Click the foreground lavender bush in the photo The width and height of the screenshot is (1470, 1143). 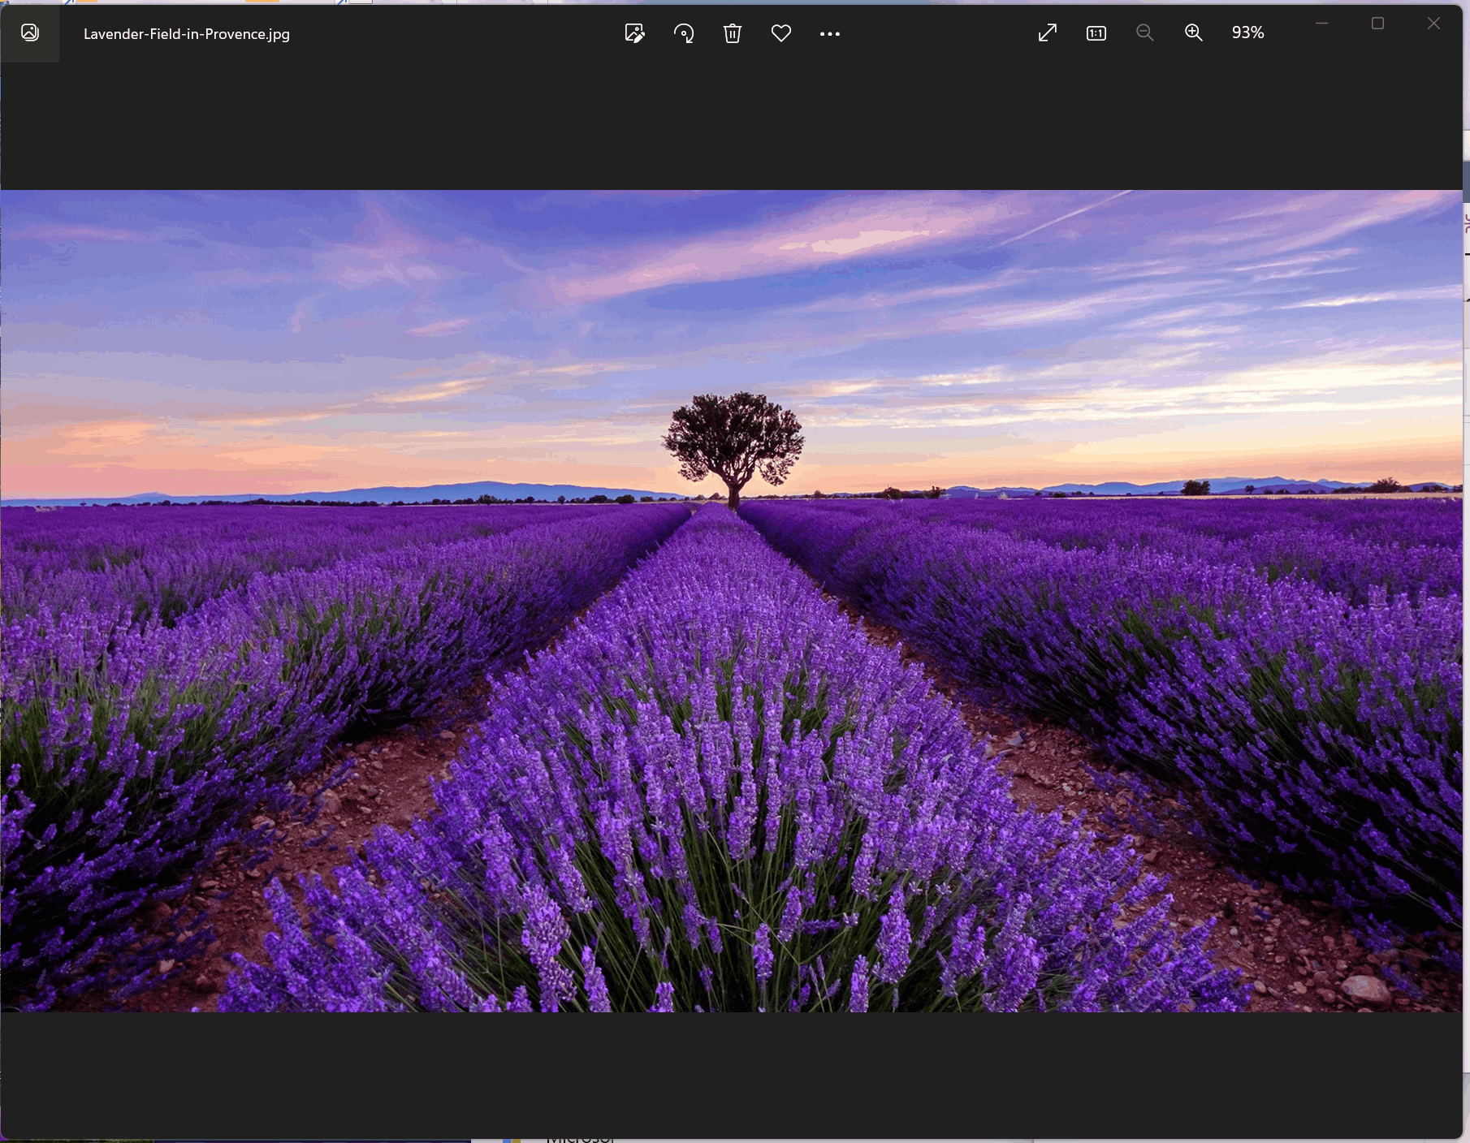pyautogui.click(x=731, y=812)
